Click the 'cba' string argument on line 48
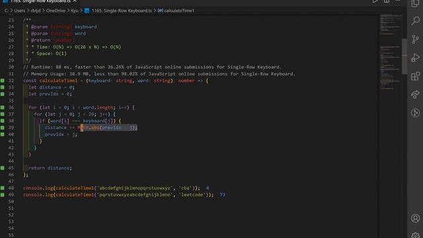The width and height of the screenshot is (423, 238). coord(185,188)
